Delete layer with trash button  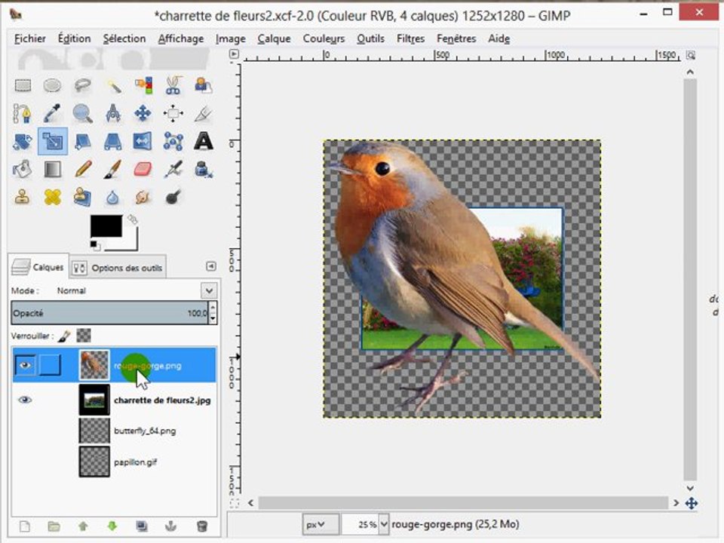[202, 526]
